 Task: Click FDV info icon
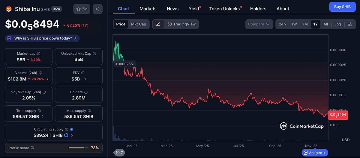[x=83, y=73]
